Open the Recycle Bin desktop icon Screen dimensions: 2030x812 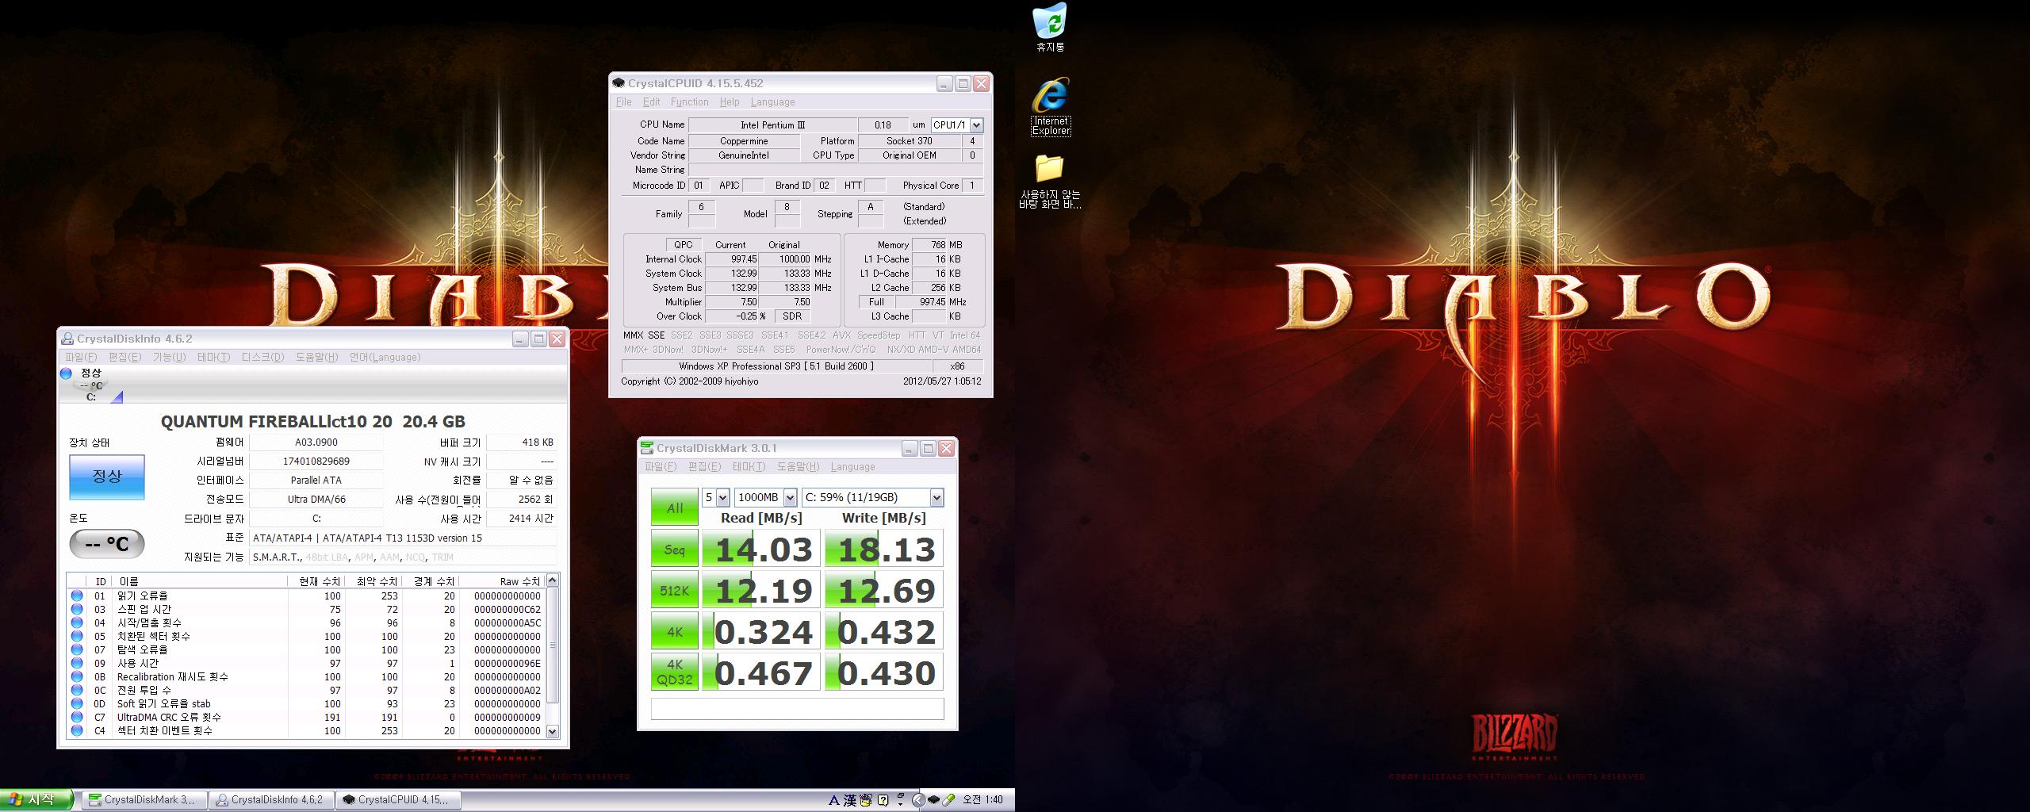coord(1051,28)
